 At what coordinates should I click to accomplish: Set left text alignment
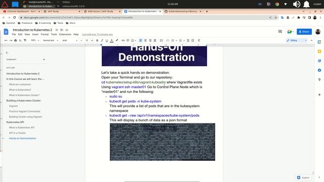coord(141,40)
